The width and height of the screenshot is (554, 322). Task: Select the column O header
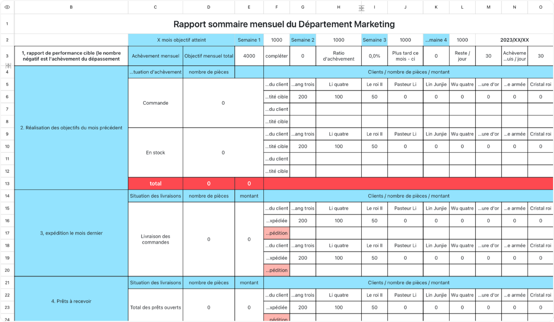pyautogui.click(x=540, y=7)
